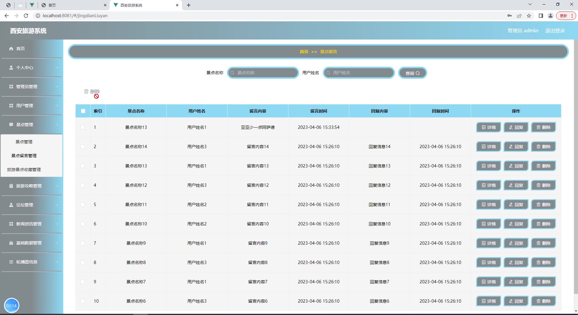
Task: Click the password key icon in address bar
Action: 509,16
